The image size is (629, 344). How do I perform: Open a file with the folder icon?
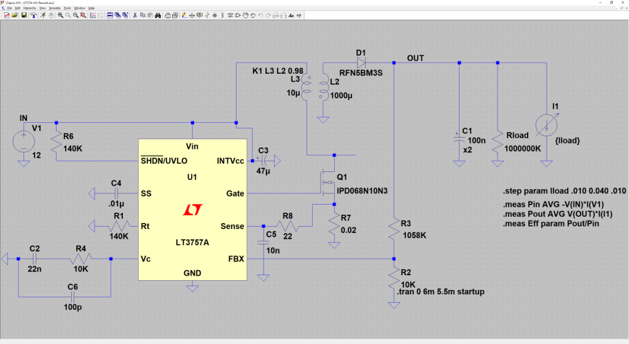[x=15, y=15]
